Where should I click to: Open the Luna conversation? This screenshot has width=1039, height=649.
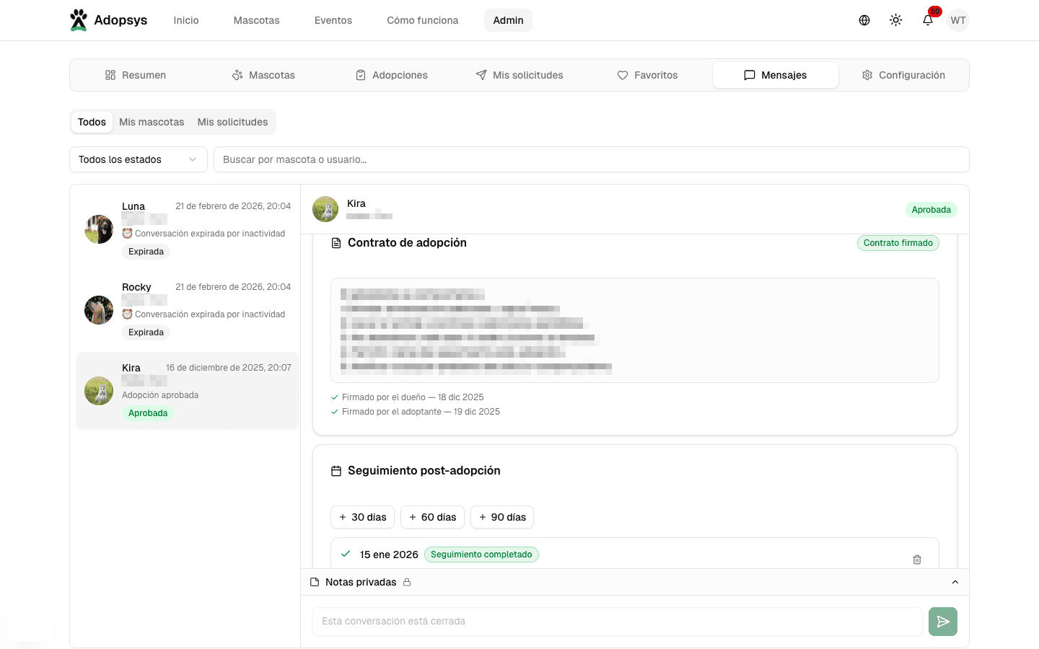click(x=188, y=229)
